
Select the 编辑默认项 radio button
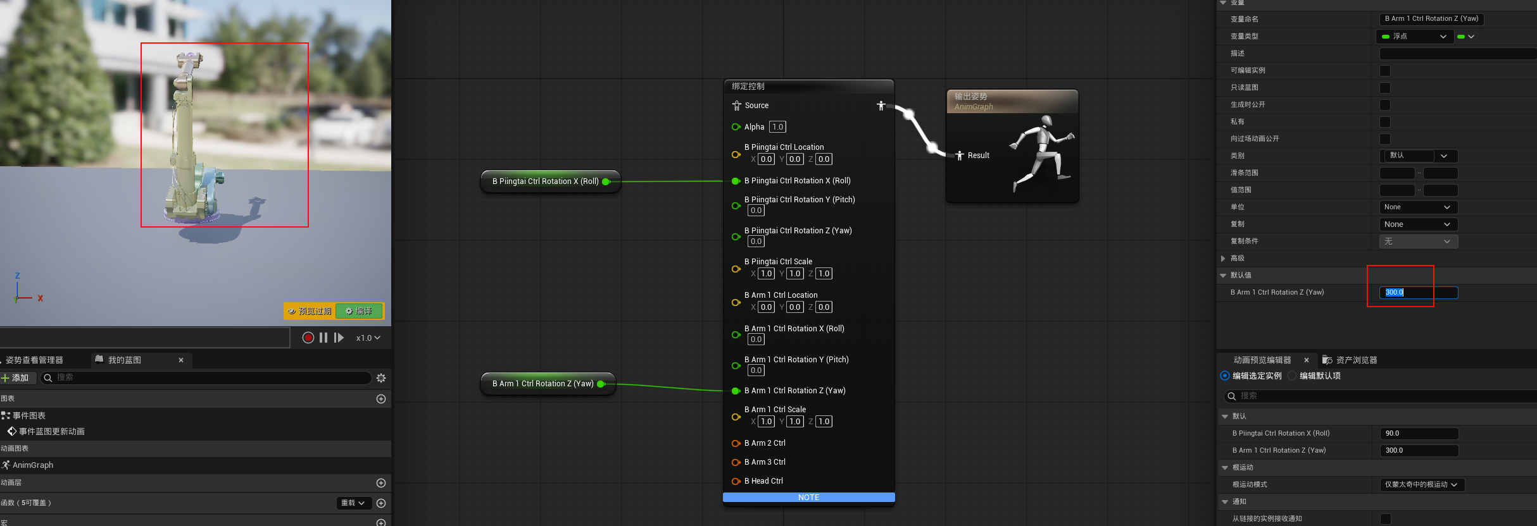point(1292,376)
